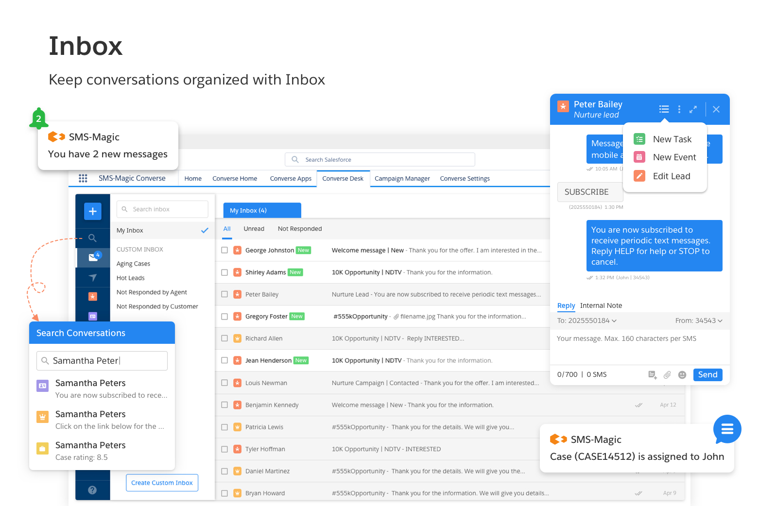Open the Converse Desk tab
This screenshot has width=759, height=506.
pos(343,178)
